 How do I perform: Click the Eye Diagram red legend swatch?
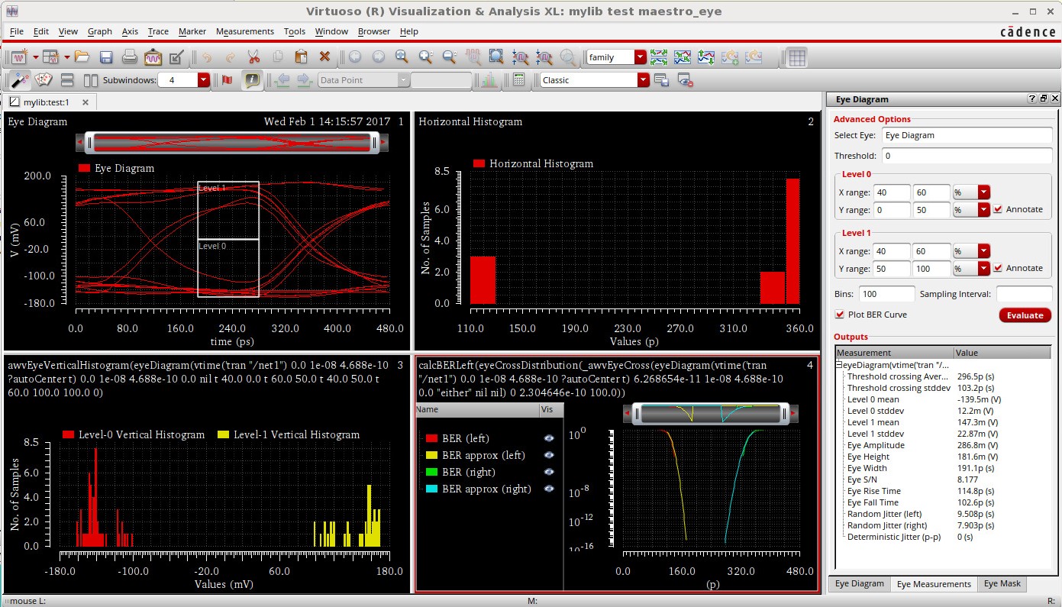pos(84,168)
